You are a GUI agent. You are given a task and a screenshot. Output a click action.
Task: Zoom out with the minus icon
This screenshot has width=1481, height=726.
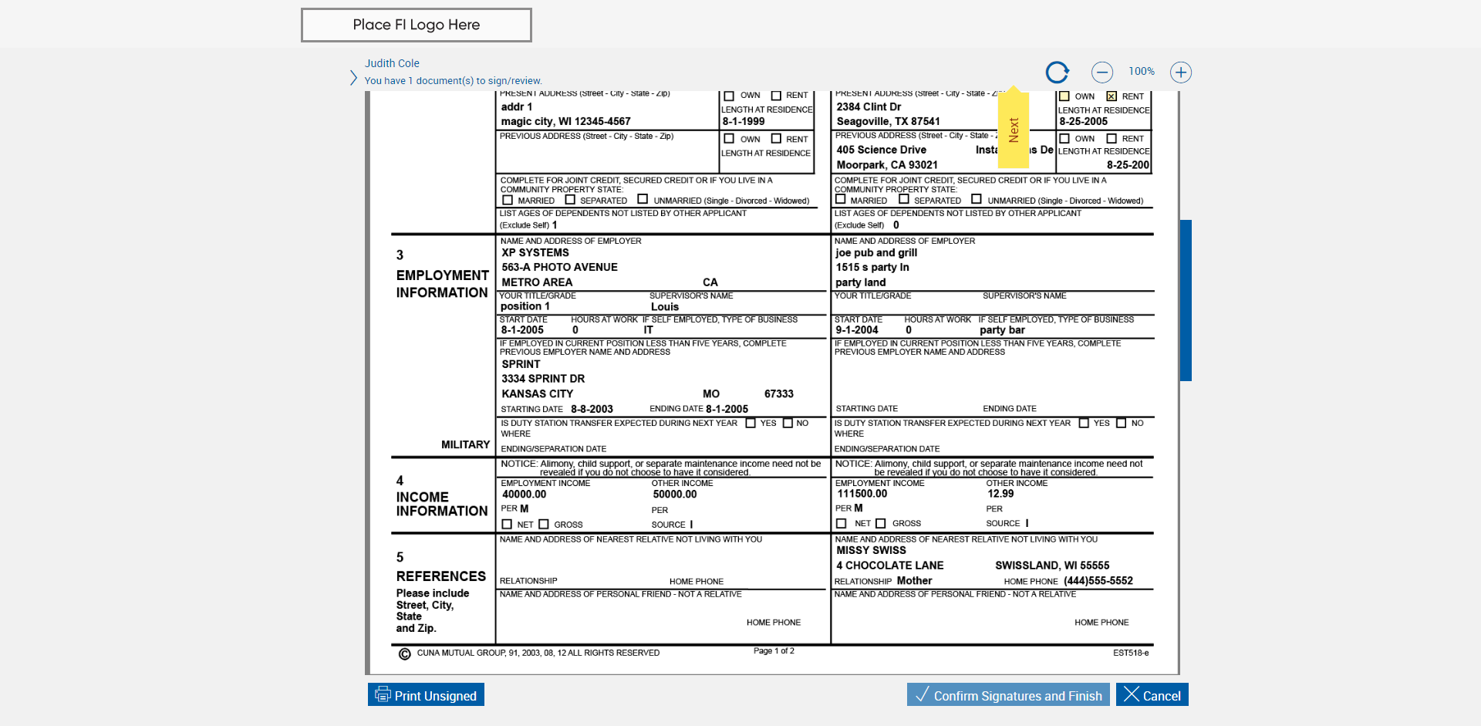coord(1102,72)
